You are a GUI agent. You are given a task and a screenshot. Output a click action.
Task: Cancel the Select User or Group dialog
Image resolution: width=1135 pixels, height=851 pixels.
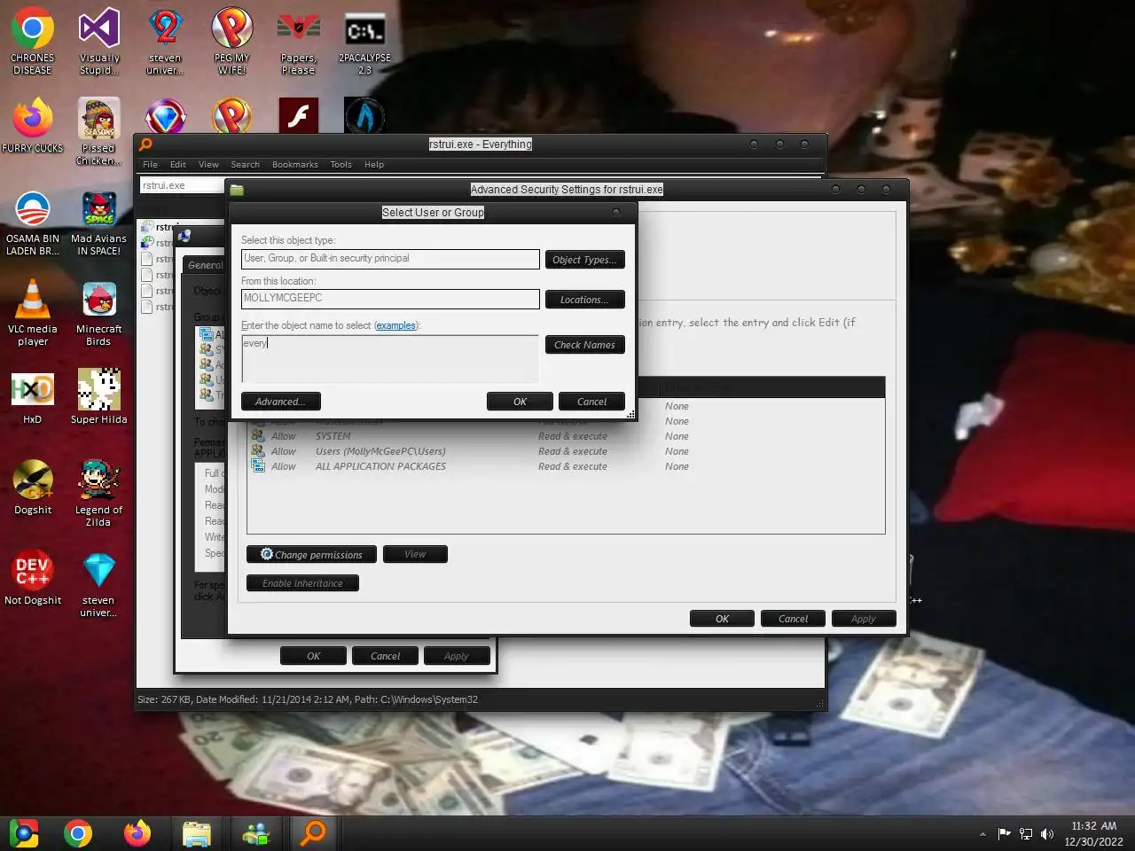[x=591, y=402]
